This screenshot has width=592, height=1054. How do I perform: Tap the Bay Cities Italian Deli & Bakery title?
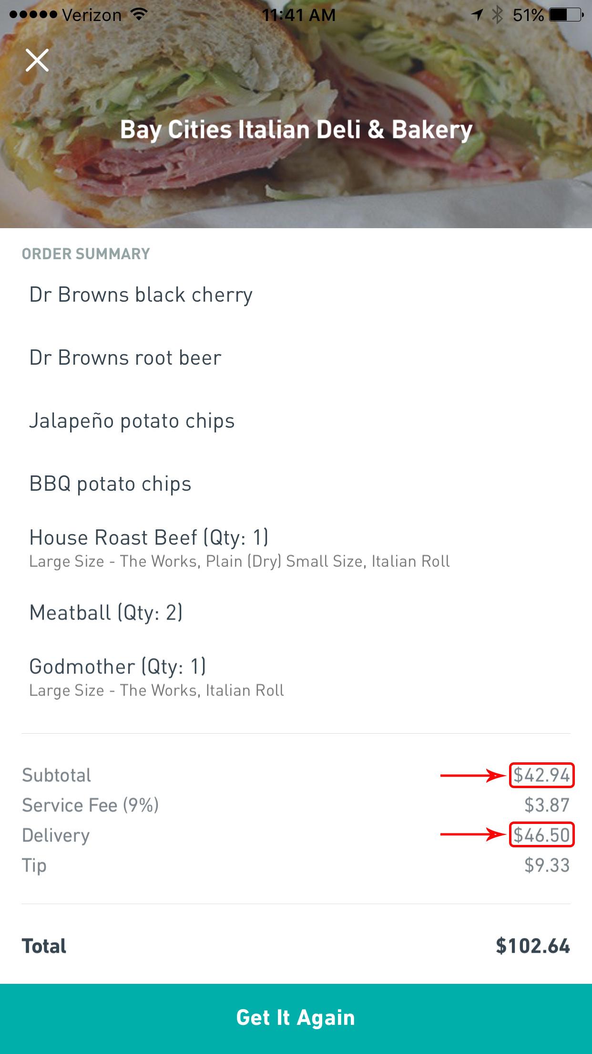click(296, 130)
